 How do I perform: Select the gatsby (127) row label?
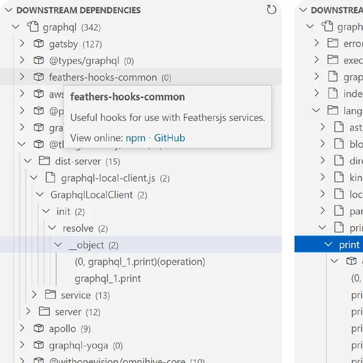pos(76,44)
